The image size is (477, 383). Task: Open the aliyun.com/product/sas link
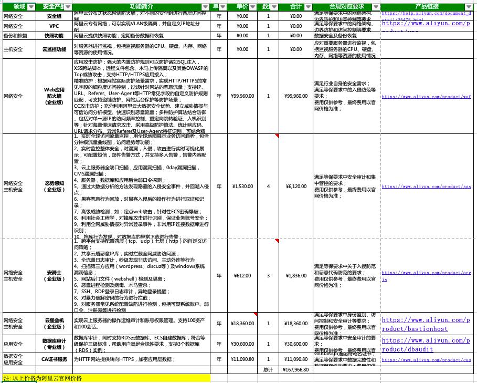point(426,187)
